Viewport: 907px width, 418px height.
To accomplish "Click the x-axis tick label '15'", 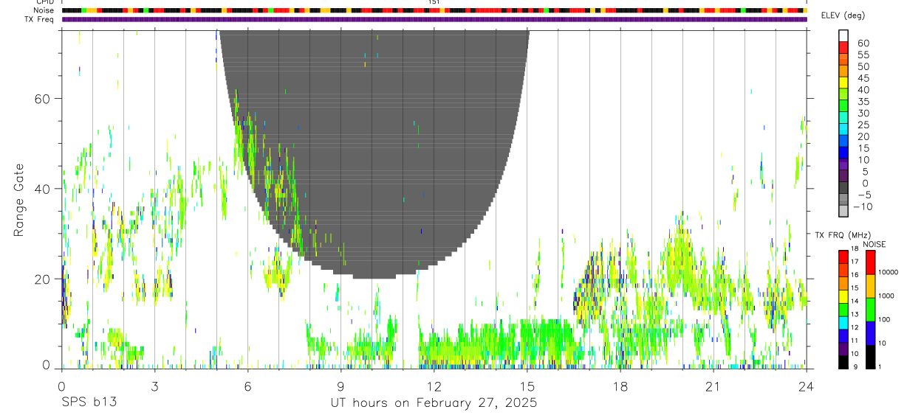I will coord(527,386).
